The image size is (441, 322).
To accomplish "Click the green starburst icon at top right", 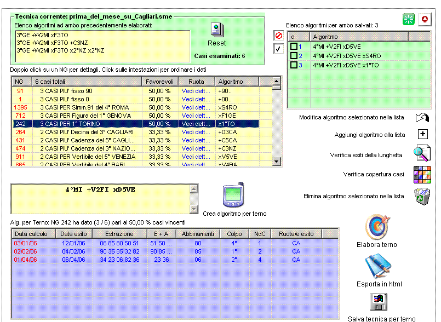I will click(408, 19).
